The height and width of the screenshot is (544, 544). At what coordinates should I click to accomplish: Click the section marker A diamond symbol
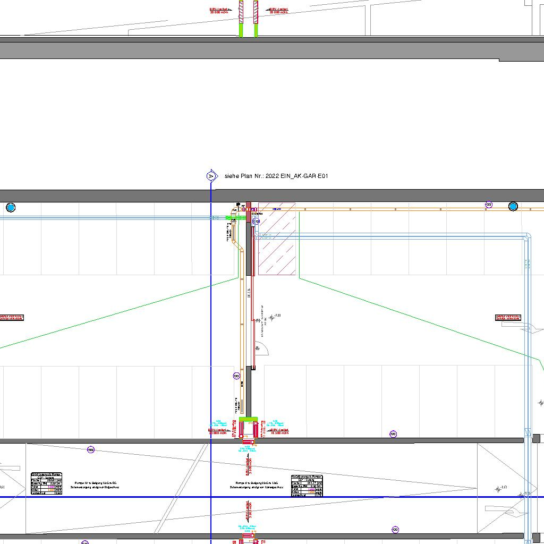pos(211,176)
